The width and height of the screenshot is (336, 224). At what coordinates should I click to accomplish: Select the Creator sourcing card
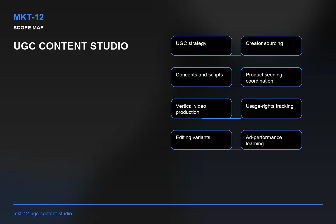(271, 46)
